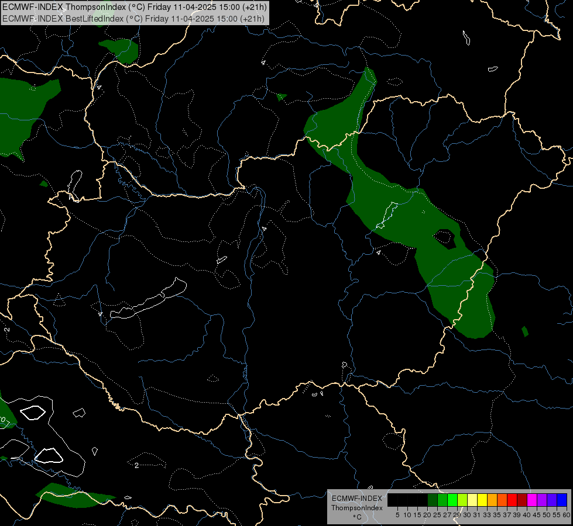Click legend tick value 37
This screenshot has height=526, width=573.
tap(507, 515)
